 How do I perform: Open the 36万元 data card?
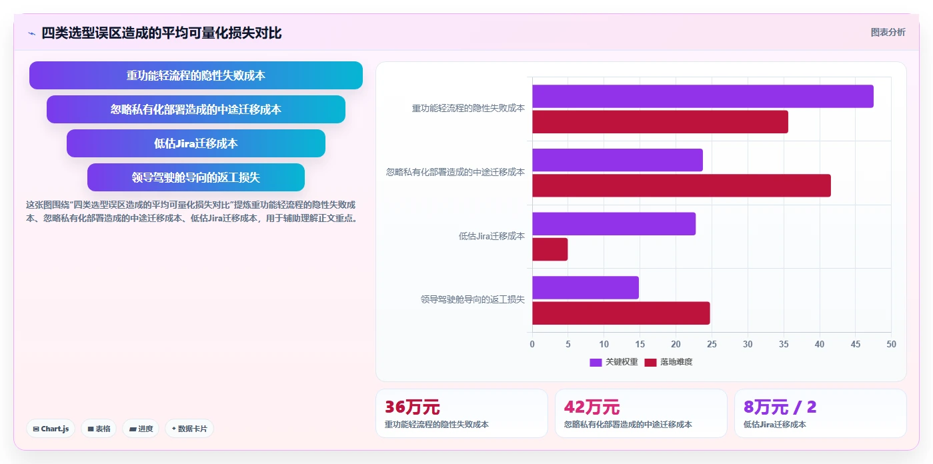(461, 413)
